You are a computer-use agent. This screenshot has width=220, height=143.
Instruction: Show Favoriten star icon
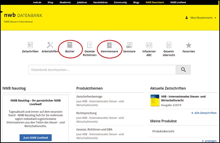tap(189, 45)
